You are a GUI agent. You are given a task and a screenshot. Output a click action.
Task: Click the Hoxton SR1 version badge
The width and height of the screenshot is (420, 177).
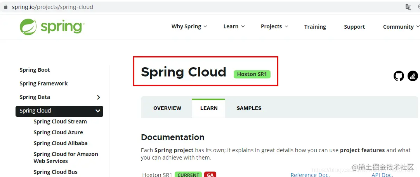coord(252,74)
